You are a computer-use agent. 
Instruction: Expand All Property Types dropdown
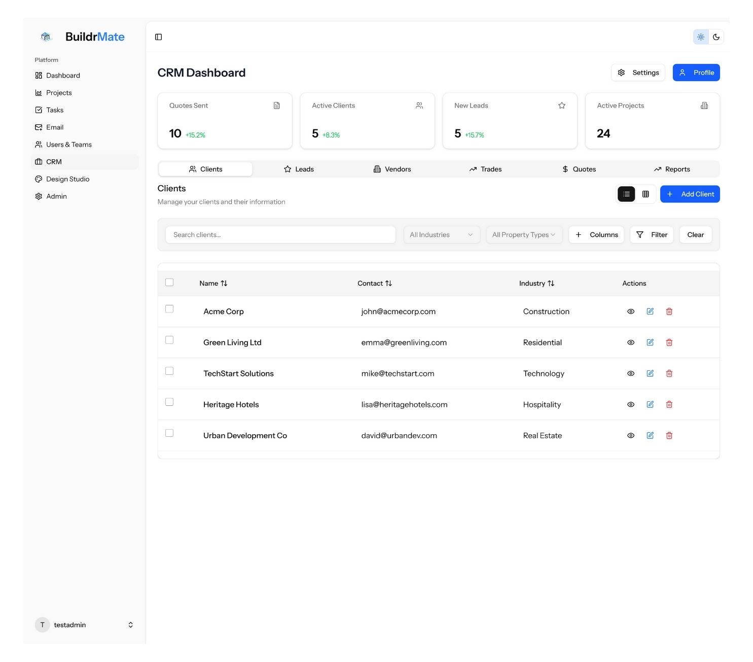coord(524,235)
